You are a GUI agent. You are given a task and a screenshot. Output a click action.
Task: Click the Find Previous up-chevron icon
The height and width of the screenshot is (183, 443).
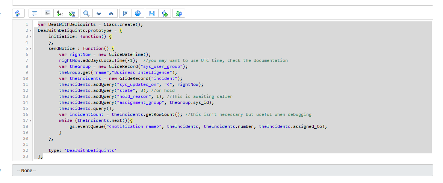[x=111, y=13]
